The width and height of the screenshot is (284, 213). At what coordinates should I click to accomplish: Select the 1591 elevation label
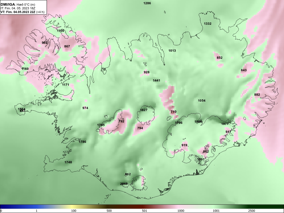tap(201, 159)
